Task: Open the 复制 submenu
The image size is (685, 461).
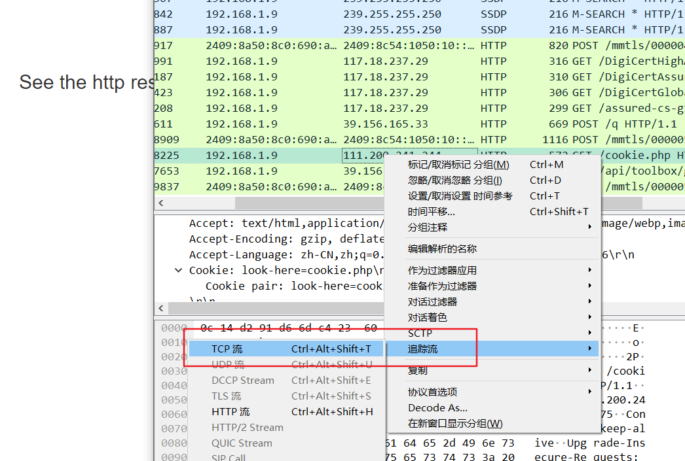Action: pos(417,371)
